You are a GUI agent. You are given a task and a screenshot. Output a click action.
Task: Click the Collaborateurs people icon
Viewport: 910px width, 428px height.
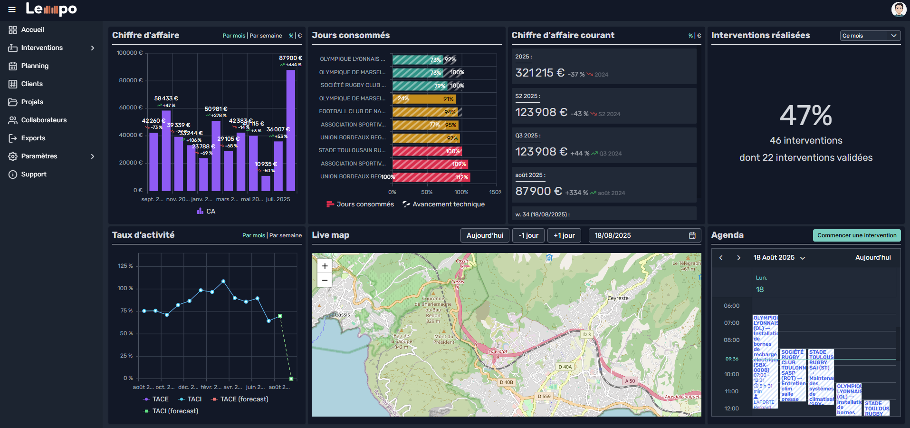pyautogui.click(x=13, y=120)
